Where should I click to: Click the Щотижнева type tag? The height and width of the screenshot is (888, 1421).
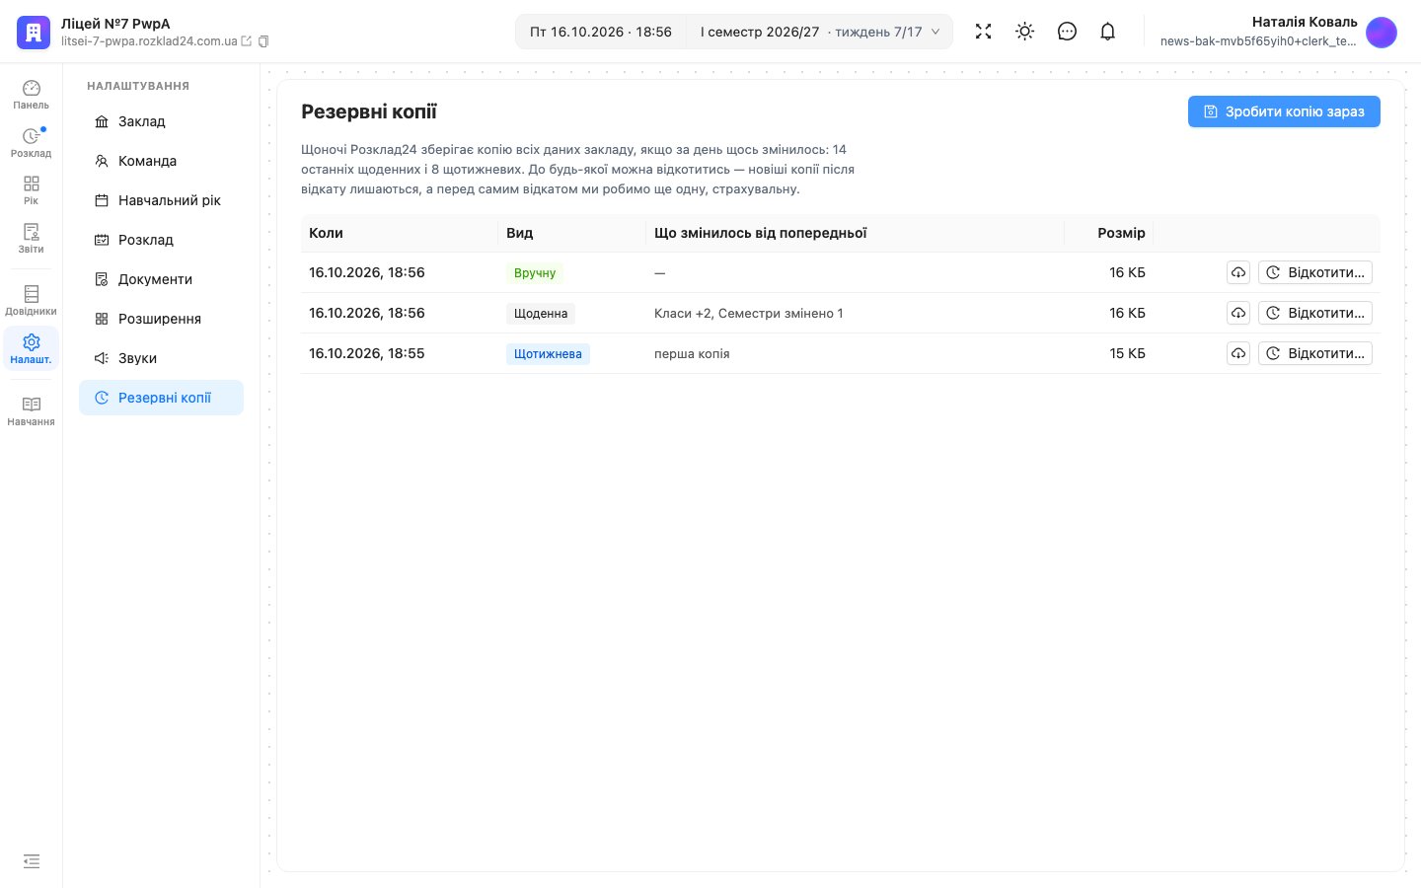[x=548, y=354]
